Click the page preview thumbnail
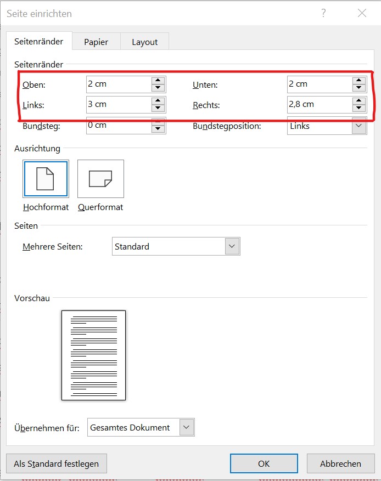This screenshot has height=481, width=381. tap(94, 355)
